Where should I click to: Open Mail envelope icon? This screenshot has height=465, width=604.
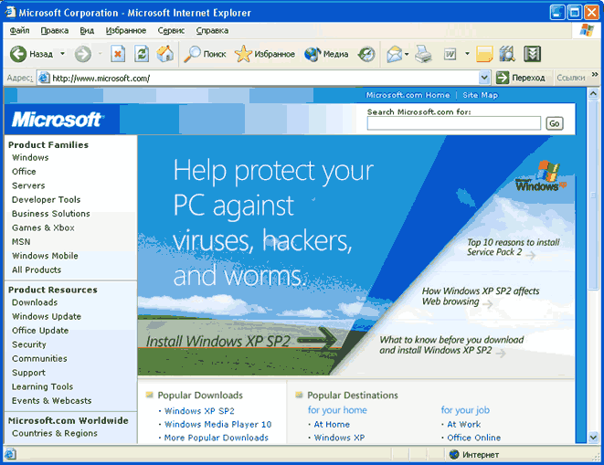pyautogui.click(x=395, y=54)
